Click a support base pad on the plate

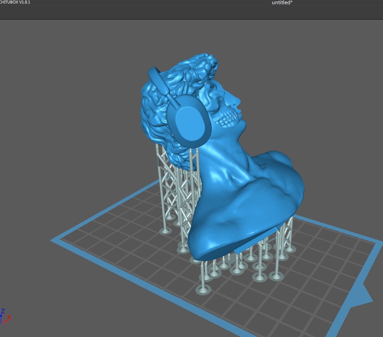203,290
